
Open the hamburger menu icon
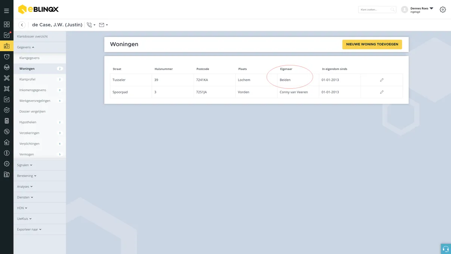6,11
